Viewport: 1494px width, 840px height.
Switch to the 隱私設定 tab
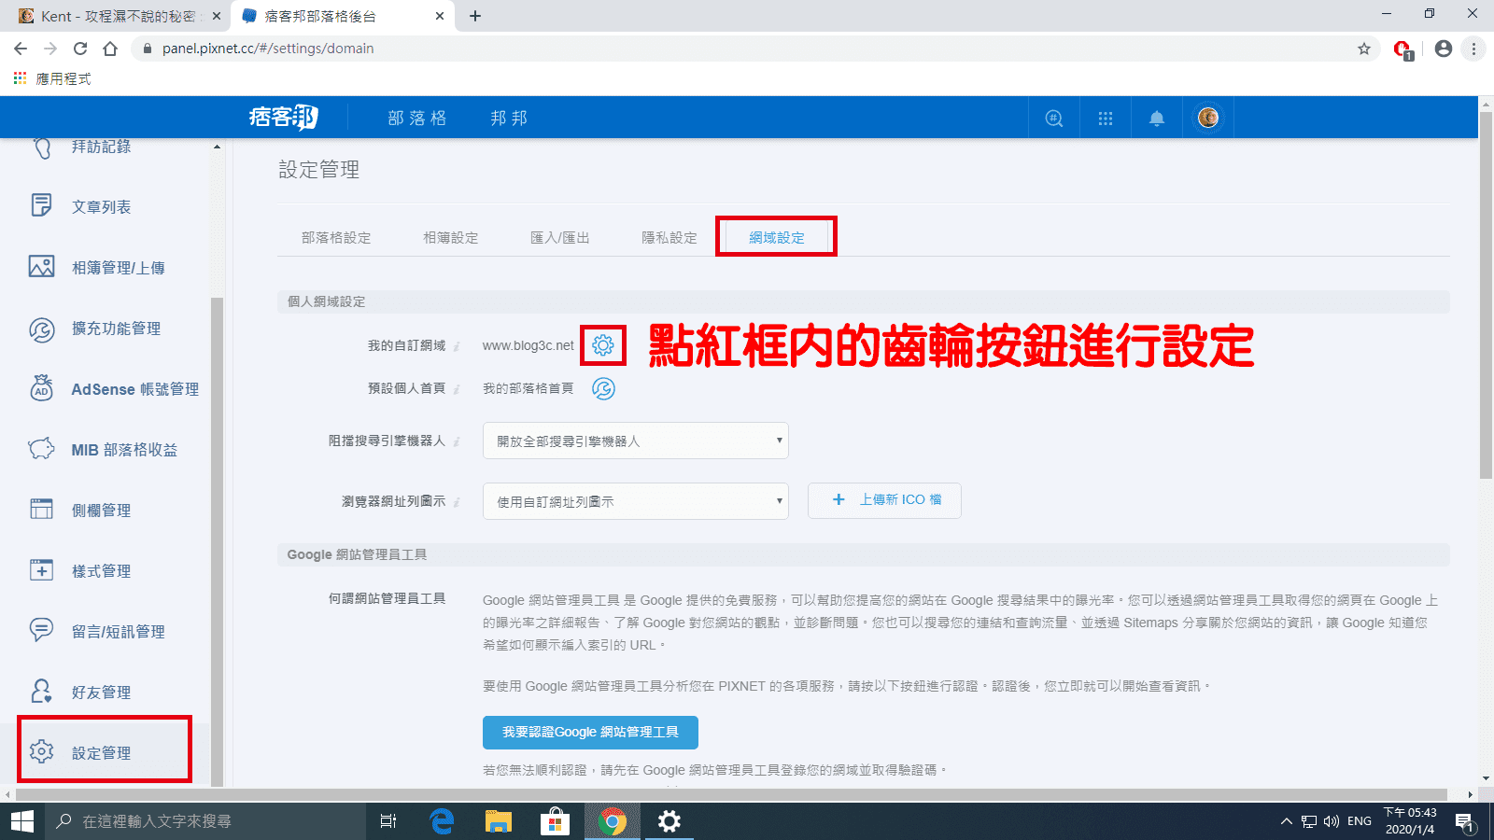pos(669,237)
